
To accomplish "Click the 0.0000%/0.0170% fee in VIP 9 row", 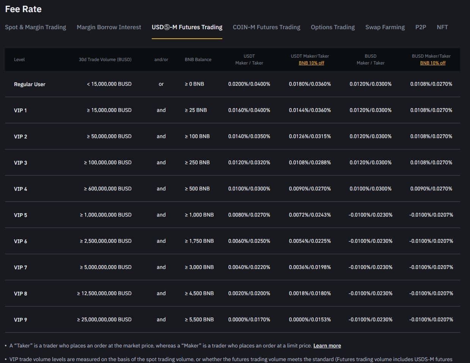I will point(249,319).
